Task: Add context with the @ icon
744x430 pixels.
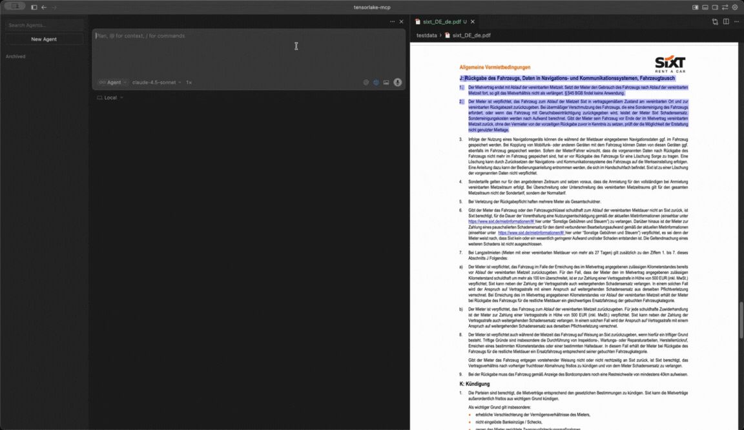Action: click(366, 82)
